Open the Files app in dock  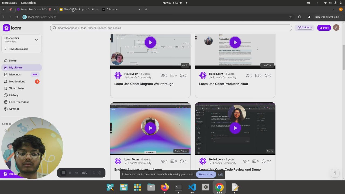[151, 187]
